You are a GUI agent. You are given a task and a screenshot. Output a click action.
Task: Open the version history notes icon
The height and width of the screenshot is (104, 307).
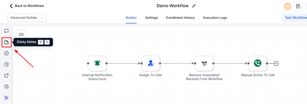point(298,6)
